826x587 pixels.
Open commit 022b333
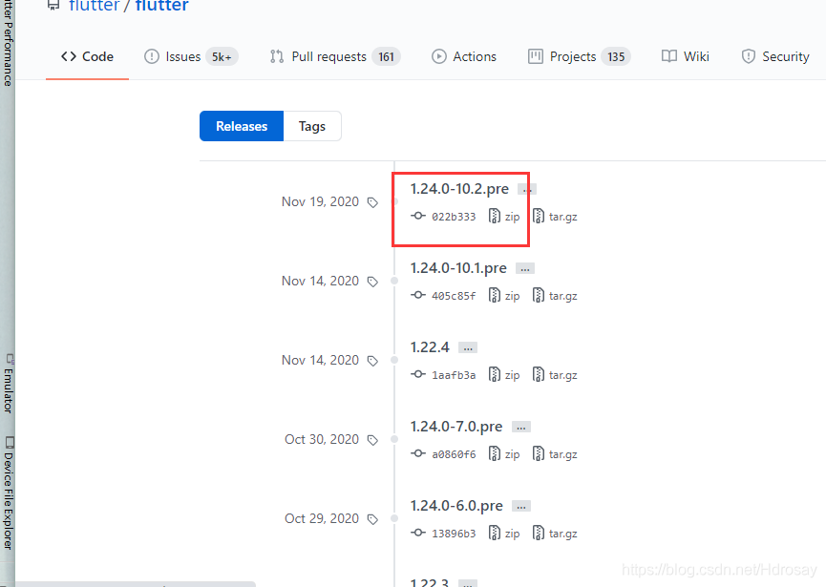(x=454, y=217)
